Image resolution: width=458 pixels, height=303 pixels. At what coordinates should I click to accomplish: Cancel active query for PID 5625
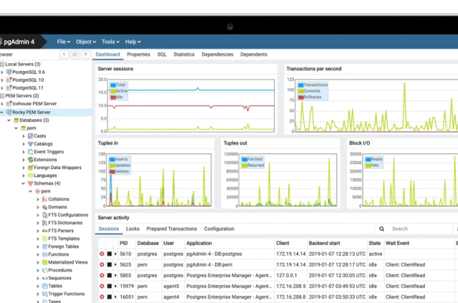coord(109,265)
